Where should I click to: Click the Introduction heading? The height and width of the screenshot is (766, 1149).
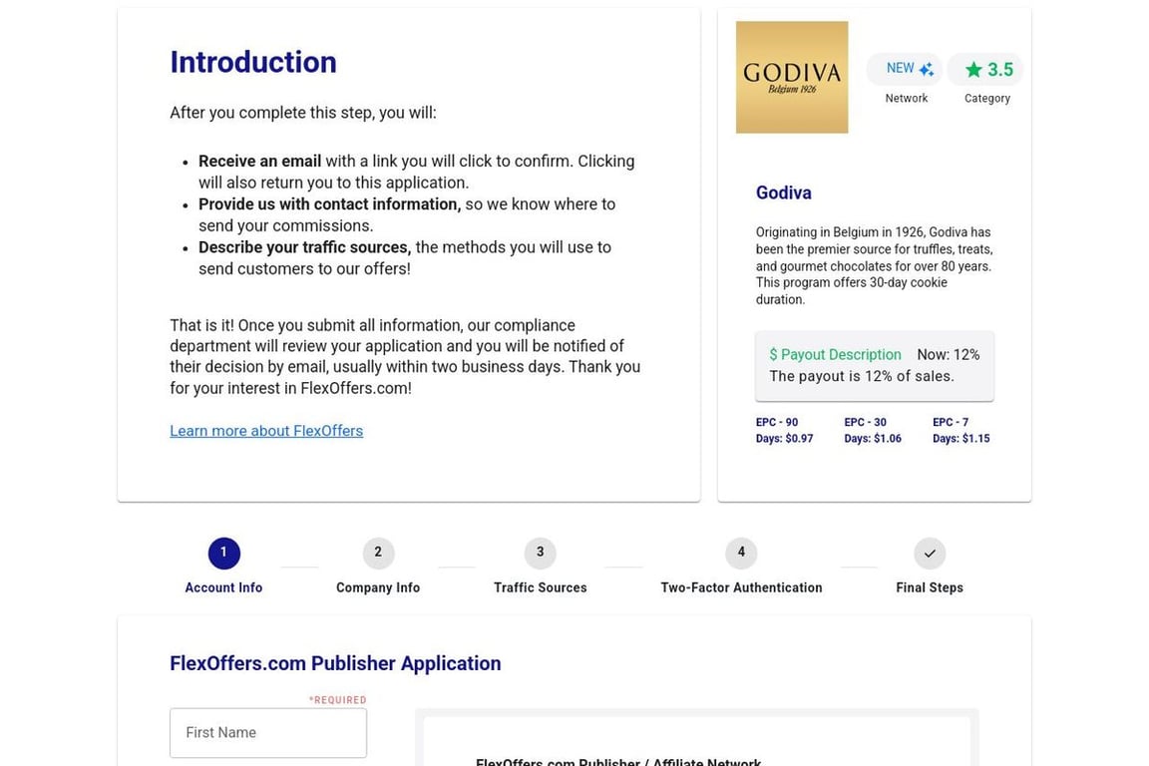[253, 62]
